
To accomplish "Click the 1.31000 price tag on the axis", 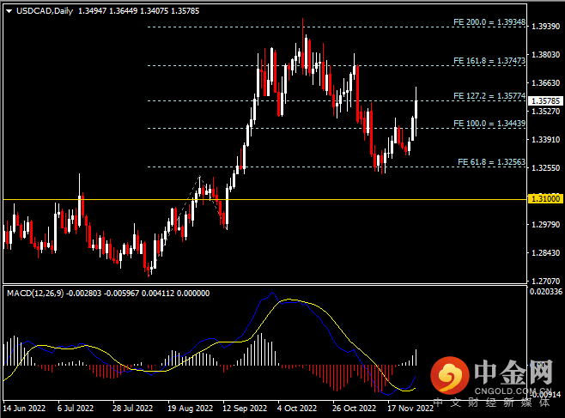I will [x=546, y=198].
